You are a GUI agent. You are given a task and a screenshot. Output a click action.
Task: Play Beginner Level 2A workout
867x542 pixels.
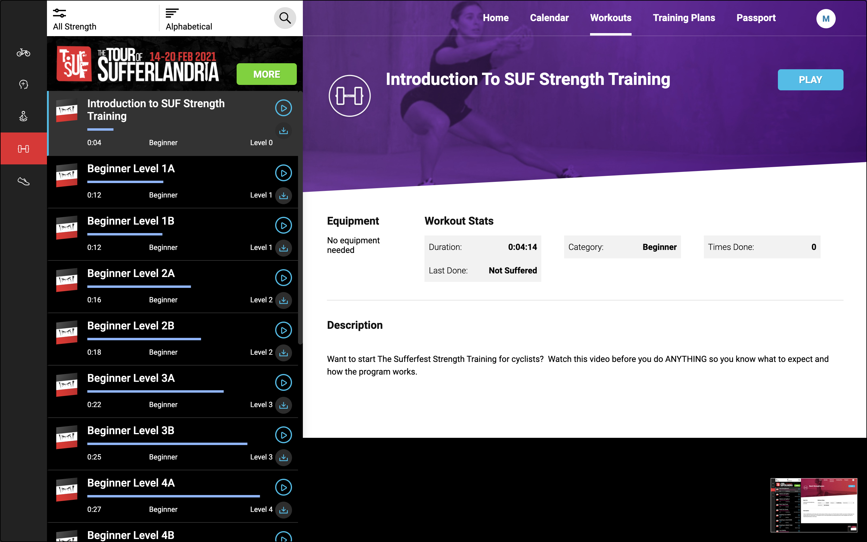tap(283, 278)
